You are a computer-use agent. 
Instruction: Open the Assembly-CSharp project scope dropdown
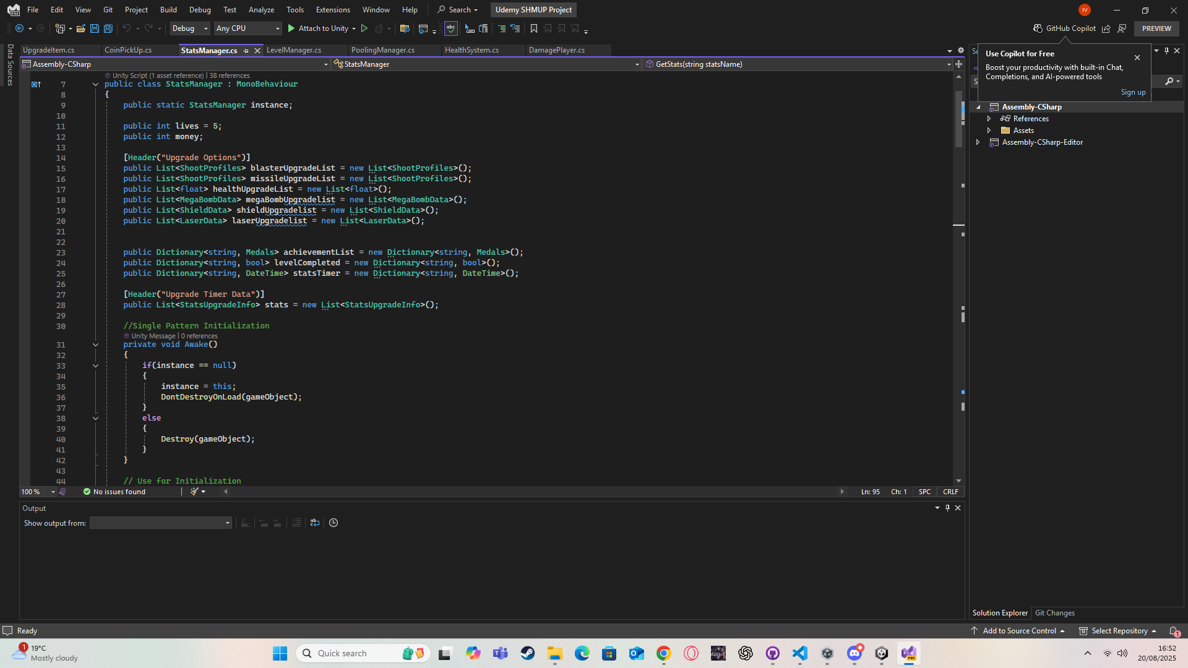pos(175,64)
